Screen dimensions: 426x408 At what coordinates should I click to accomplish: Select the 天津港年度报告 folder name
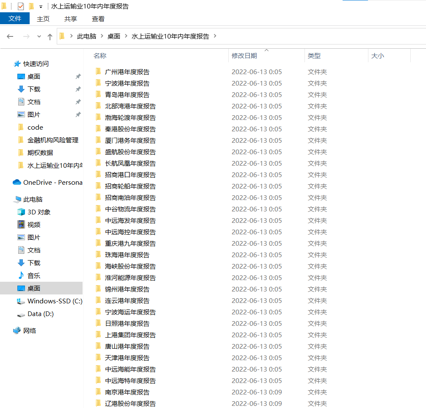tap(127, 358)
